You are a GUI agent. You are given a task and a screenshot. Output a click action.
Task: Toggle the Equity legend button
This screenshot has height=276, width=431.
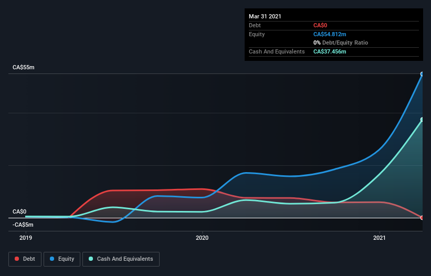pos(62,259)
